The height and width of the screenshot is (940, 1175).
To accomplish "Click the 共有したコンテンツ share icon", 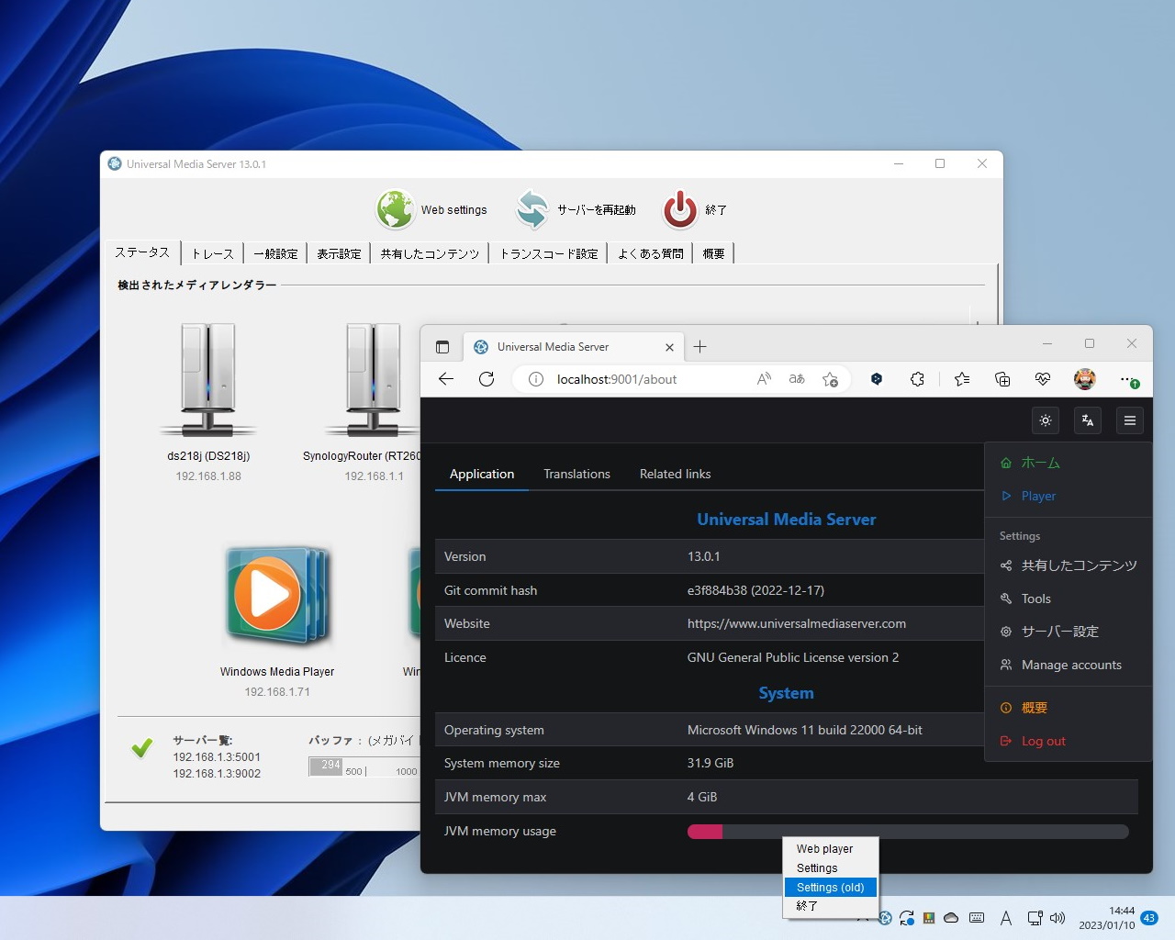I will pos(1005,565).
